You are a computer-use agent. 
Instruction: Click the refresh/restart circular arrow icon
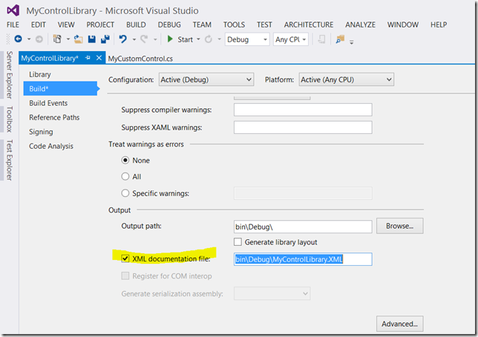tap(209, 39)
